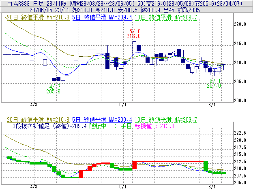Click the 220.0 price label on upper axis
The height and width of the screenshot is (192, 253).
click(x=240, y=24)
